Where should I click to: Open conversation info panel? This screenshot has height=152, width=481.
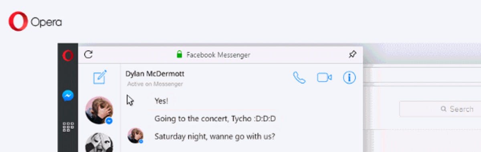pos(350,77)
